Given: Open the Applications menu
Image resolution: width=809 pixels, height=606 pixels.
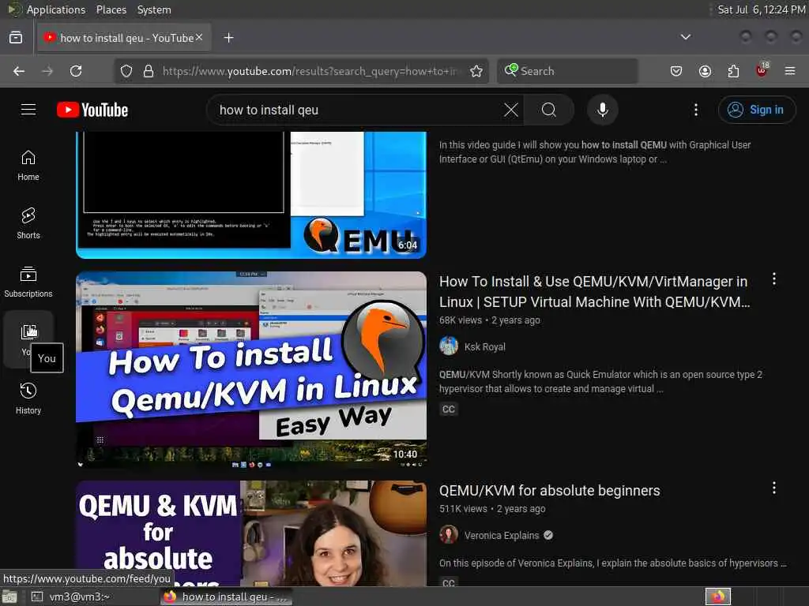Looking at the screenshot, I should pyautogui.click(x=56, y=9).
